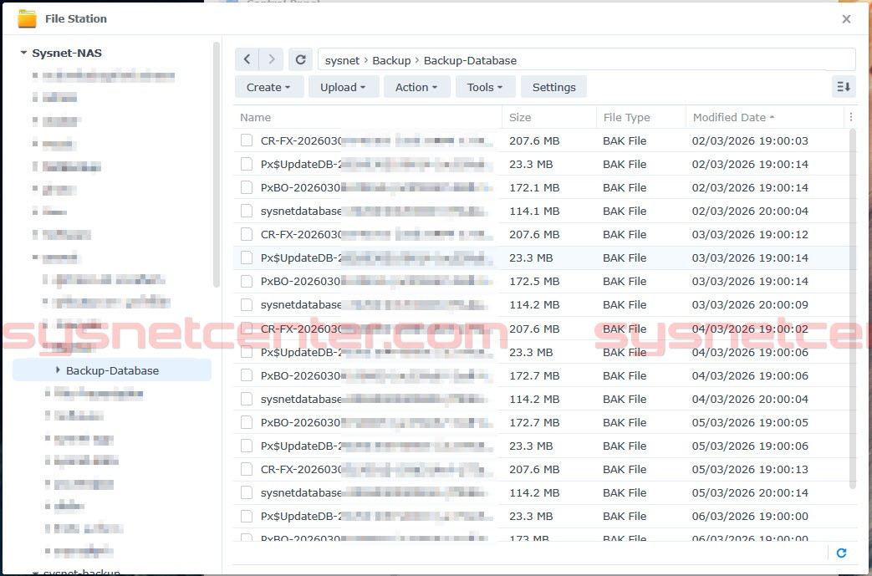The height and width of the screenshot is (576, 872).
Task: Open the sort and view options icon
Action: coord(844,86)
